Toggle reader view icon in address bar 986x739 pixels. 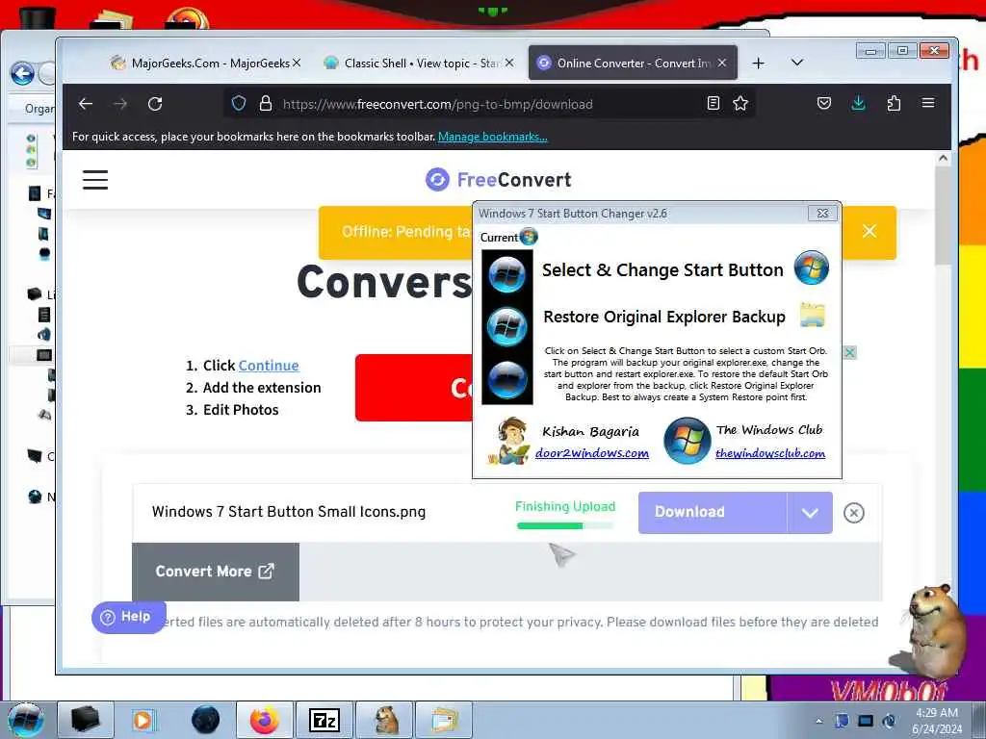(714, 104)
